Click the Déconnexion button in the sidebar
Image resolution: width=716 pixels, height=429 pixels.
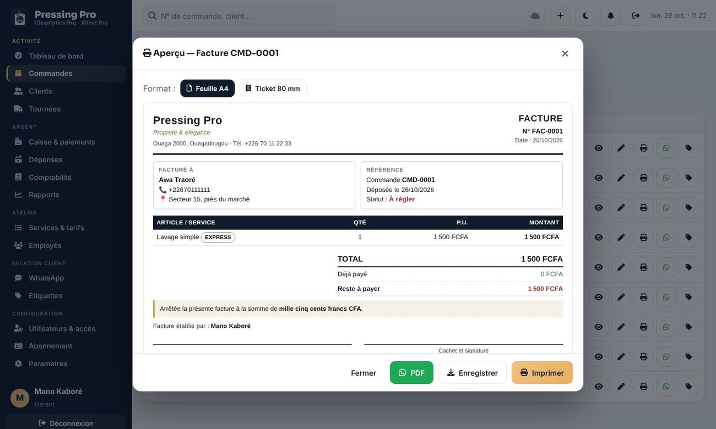(66, 423)
